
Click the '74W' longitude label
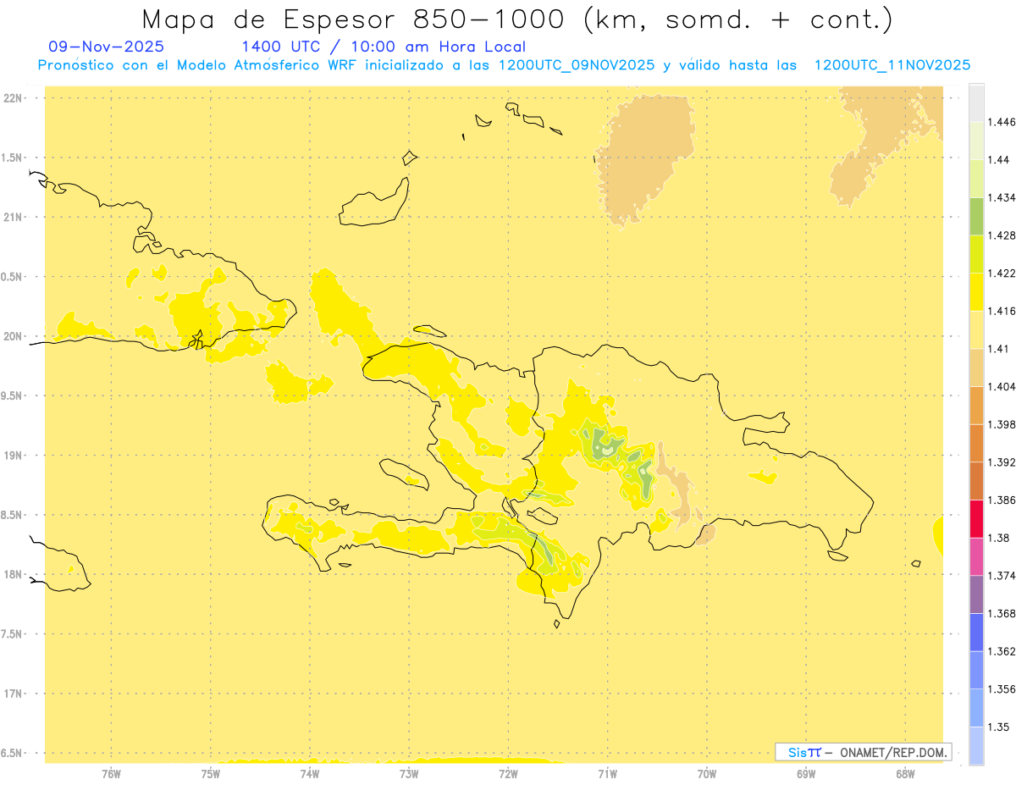309,774
